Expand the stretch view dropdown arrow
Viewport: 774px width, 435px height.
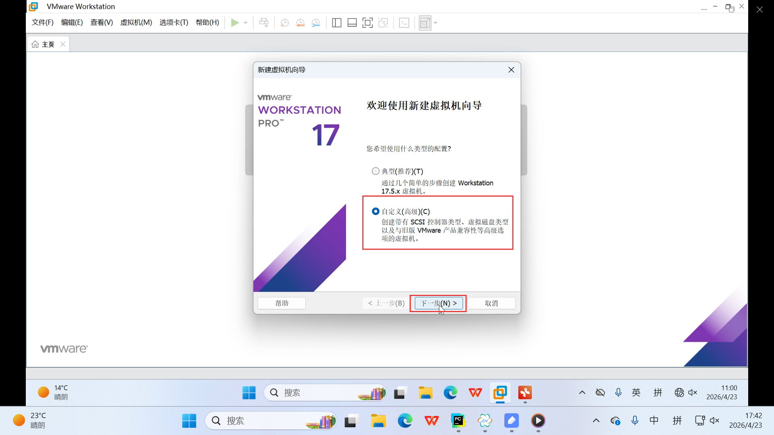[436, 23]
